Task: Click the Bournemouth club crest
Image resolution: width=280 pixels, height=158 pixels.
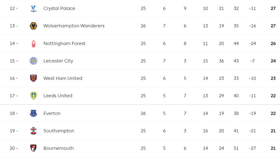Action: [x=33, y=148]
